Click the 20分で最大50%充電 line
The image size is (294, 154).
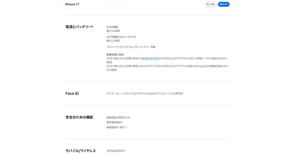coord(167,60)
